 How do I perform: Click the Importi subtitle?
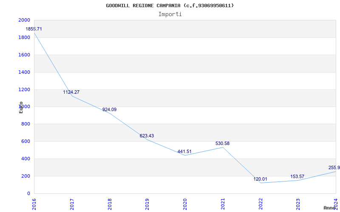pyautogui.click(x=170, y=14)
